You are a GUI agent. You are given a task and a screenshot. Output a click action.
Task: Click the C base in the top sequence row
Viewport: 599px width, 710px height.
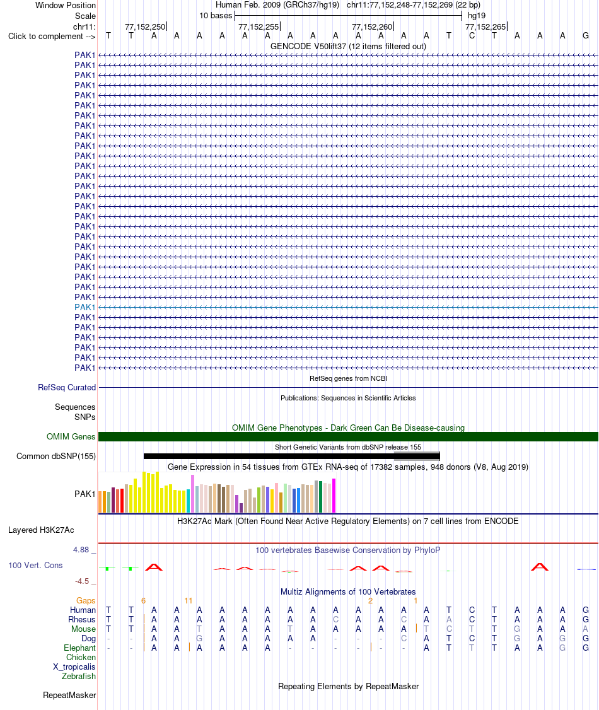click(472, 36)
